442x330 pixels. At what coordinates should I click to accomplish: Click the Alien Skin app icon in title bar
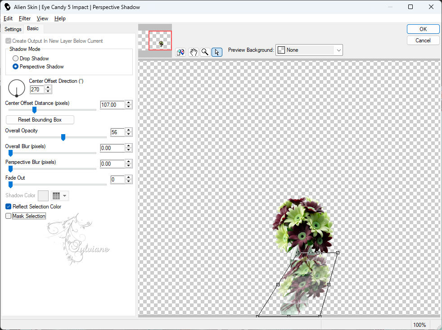coord(7,7)
